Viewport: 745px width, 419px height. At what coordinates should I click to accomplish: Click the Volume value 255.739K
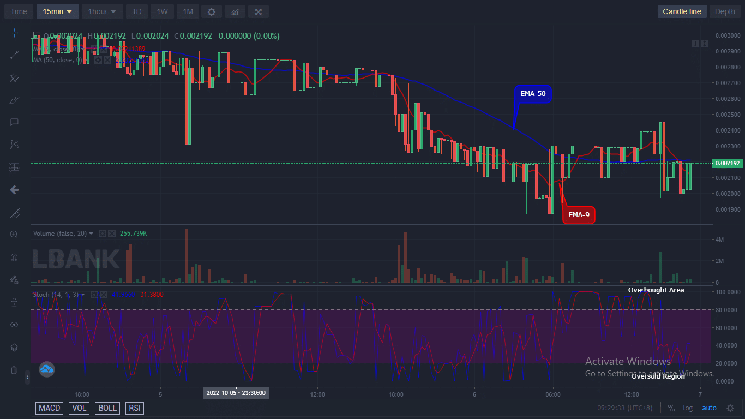(x=134, y=234)
